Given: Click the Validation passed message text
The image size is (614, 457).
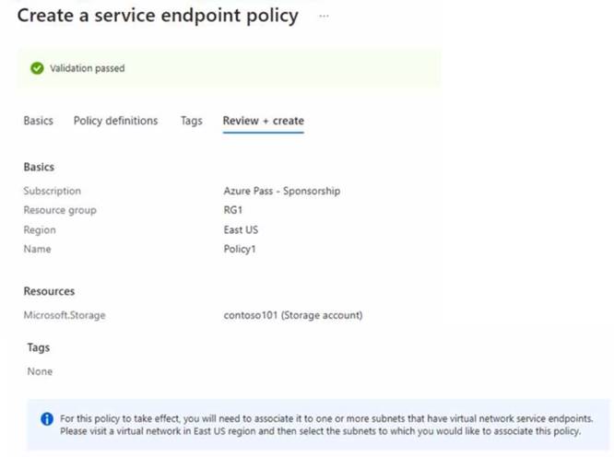Looking at the screenshot, I should pos(88,68).
